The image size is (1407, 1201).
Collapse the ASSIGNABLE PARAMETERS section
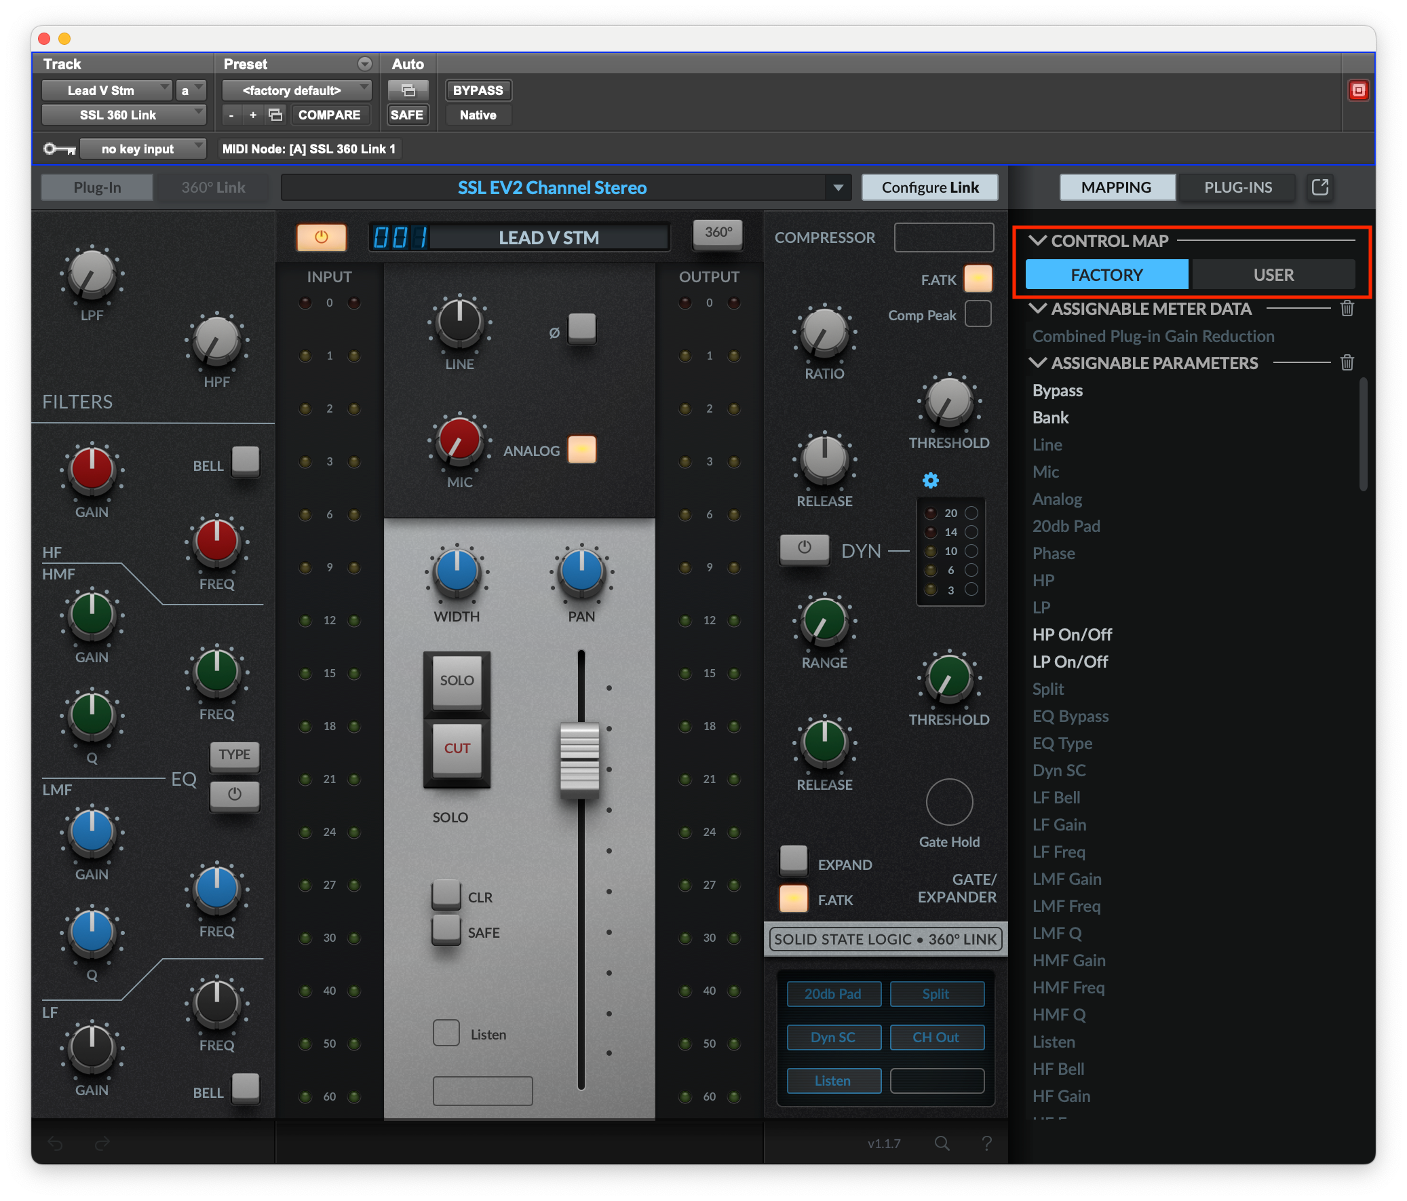click(1037, 363)
